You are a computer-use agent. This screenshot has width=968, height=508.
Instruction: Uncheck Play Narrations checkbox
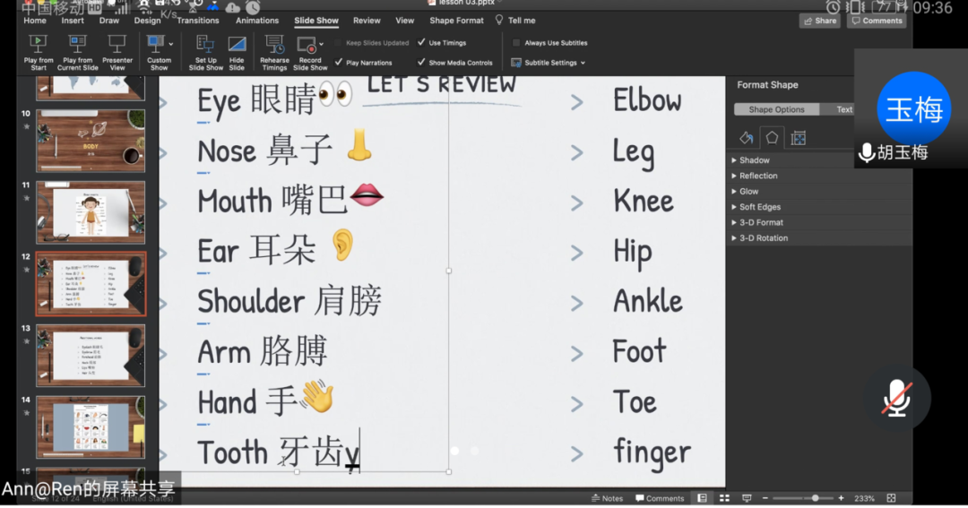click(338, 63)
